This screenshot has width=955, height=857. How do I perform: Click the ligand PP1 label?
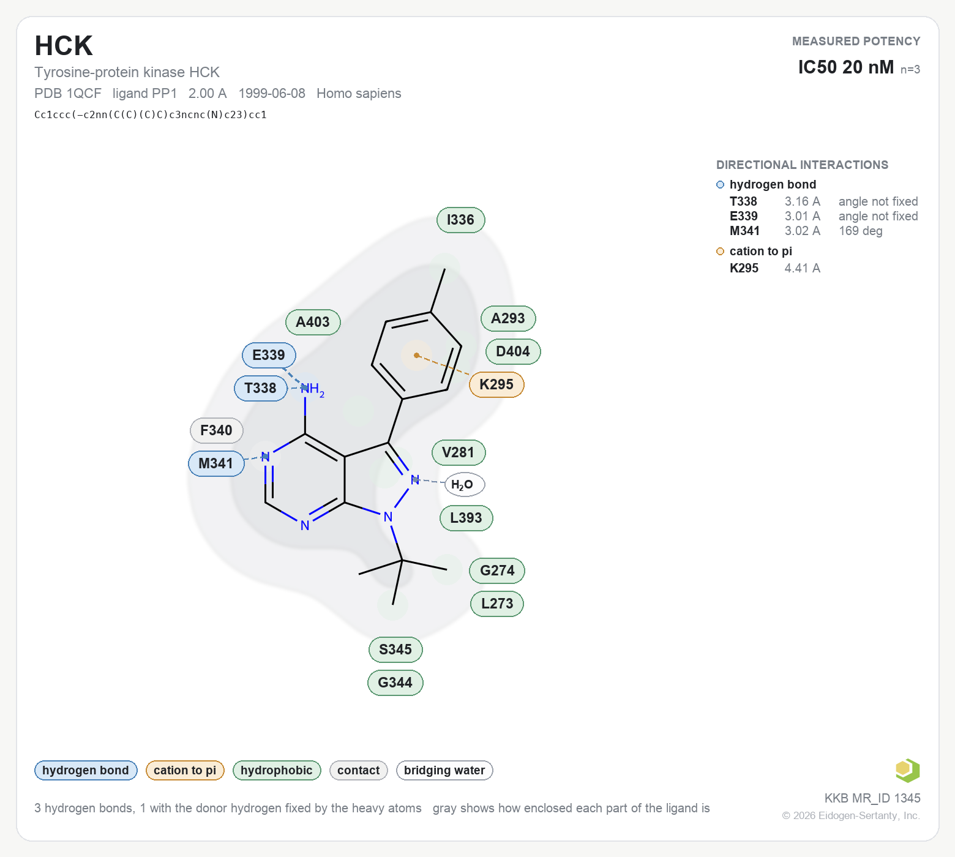click(x=144, y=94)
